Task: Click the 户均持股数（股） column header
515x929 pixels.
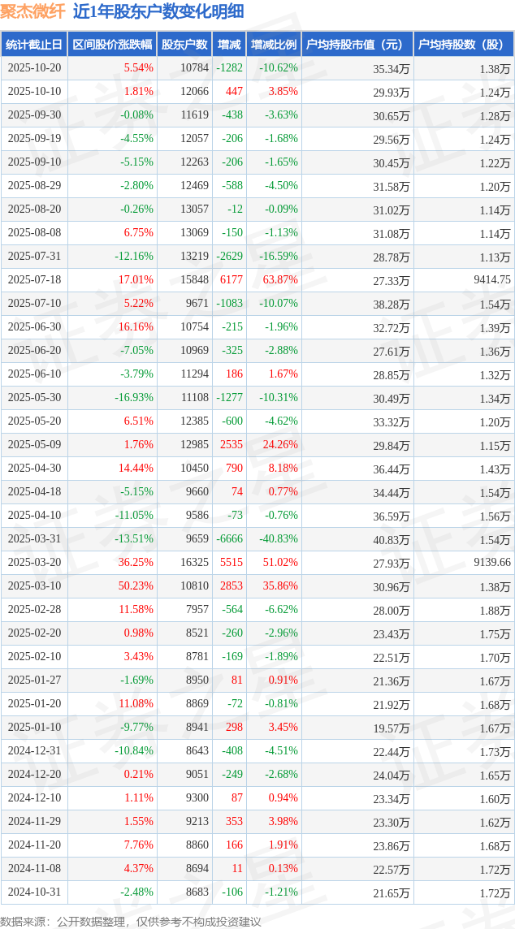Action: (x=464, y=45)
